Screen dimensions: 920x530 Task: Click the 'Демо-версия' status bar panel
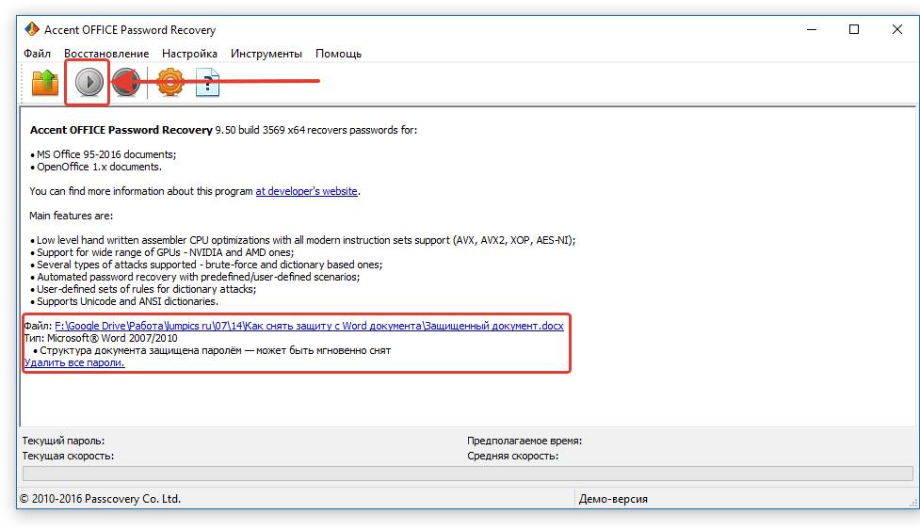point(613,499)
